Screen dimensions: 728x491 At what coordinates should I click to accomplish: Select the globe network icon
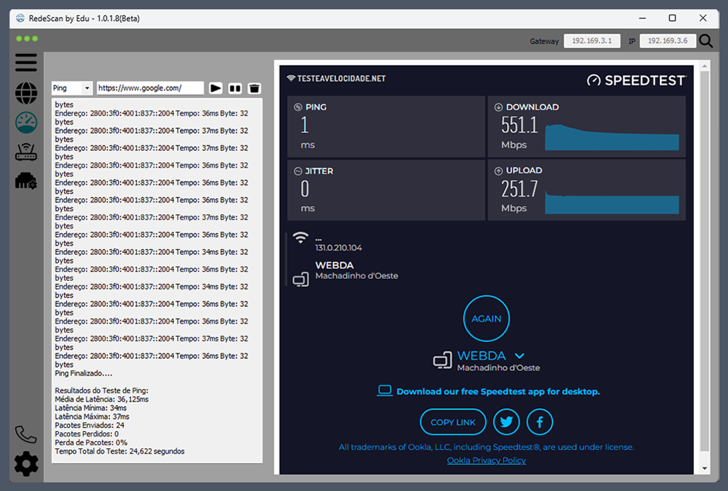(x=26, y=93)
